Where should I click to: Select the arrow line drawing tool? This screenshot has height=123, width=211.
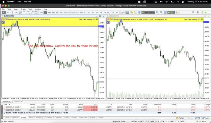[32, 12]
